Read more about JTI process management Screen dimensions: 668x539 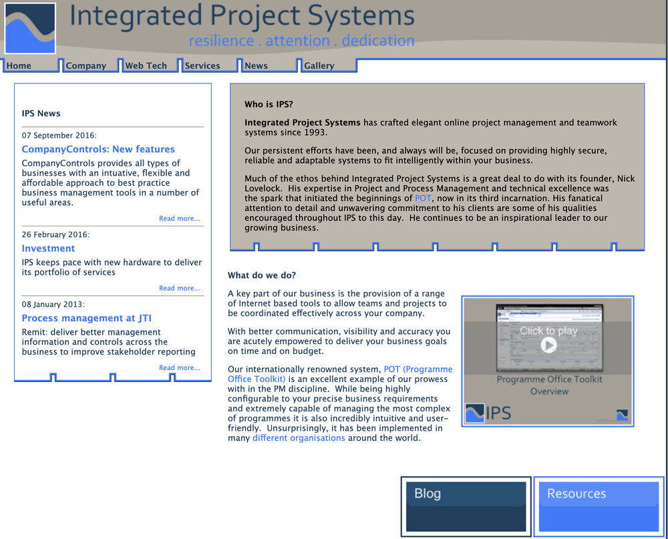(x=179, y=368)
